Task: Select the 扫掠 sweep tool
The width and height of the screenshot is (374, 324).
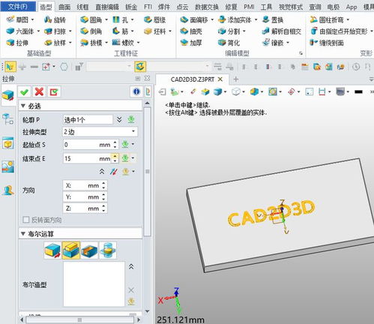Action: [x=55, y=31]
